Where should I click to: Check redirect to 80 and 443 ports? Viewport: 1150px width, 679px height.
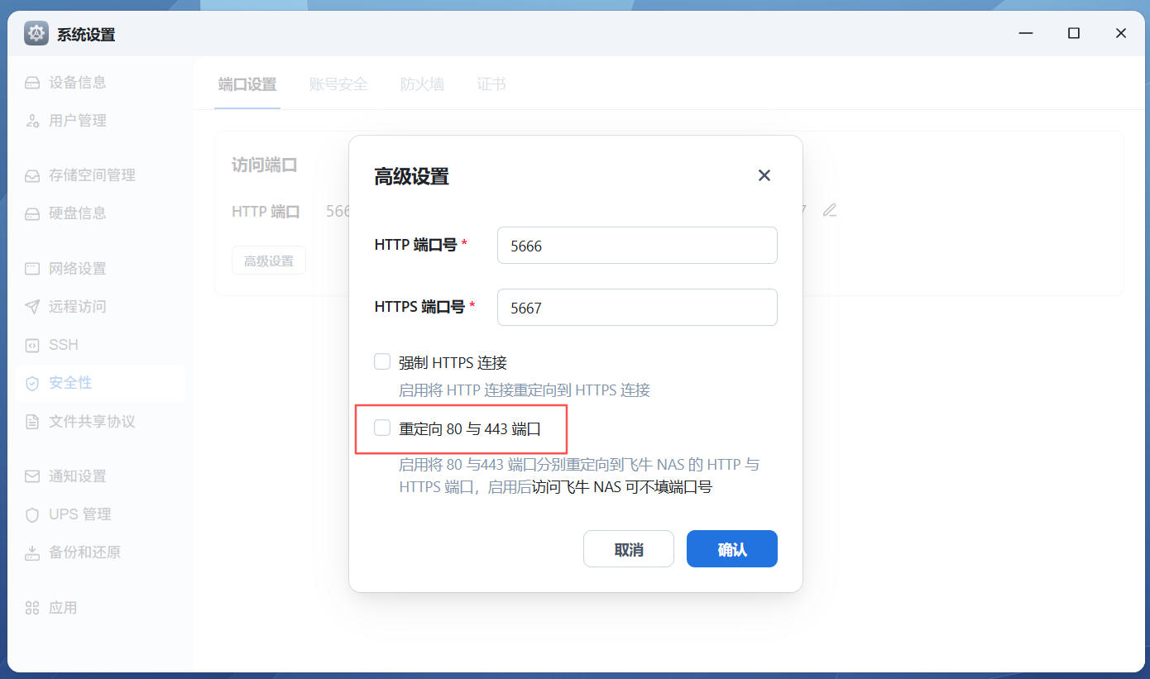pyautogui.click(x=382, y=428)
